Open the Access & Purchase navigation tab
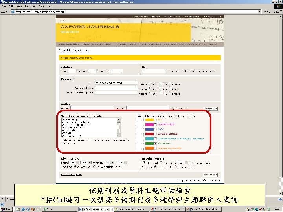 [x=97, y=44]
